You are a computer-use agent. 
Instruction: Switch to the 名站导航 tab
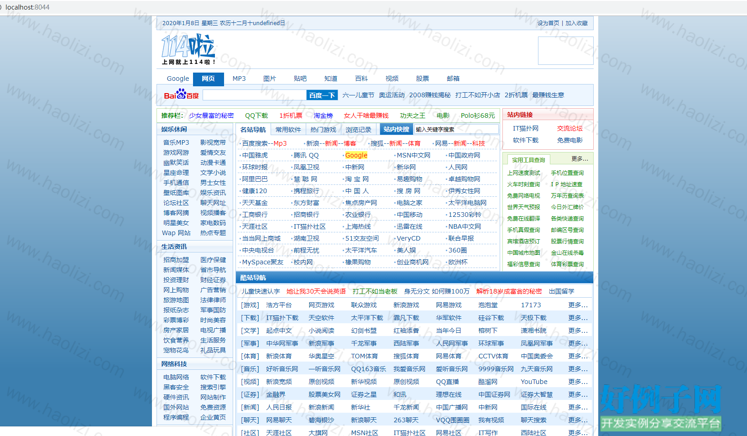click(x=253, y=130)
